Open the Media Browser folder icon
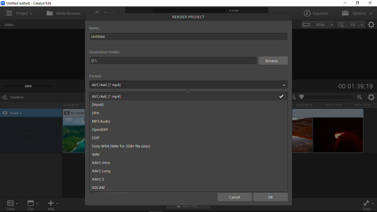Image resolution: width=377 pixels, height=212 pixels. pyautogui.click(x=50, y=13)
